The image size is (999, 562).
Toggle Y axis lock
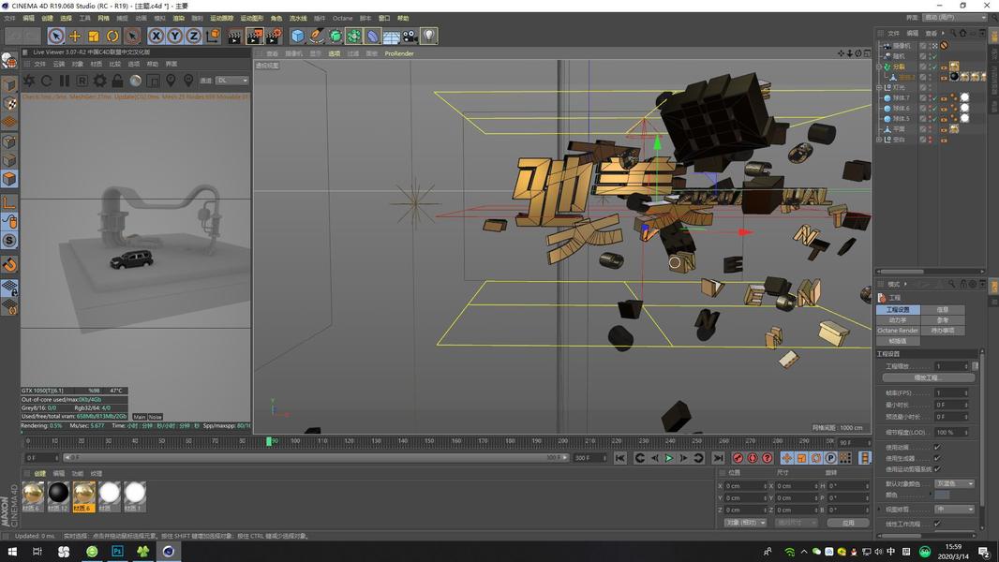tap(174, 37)
